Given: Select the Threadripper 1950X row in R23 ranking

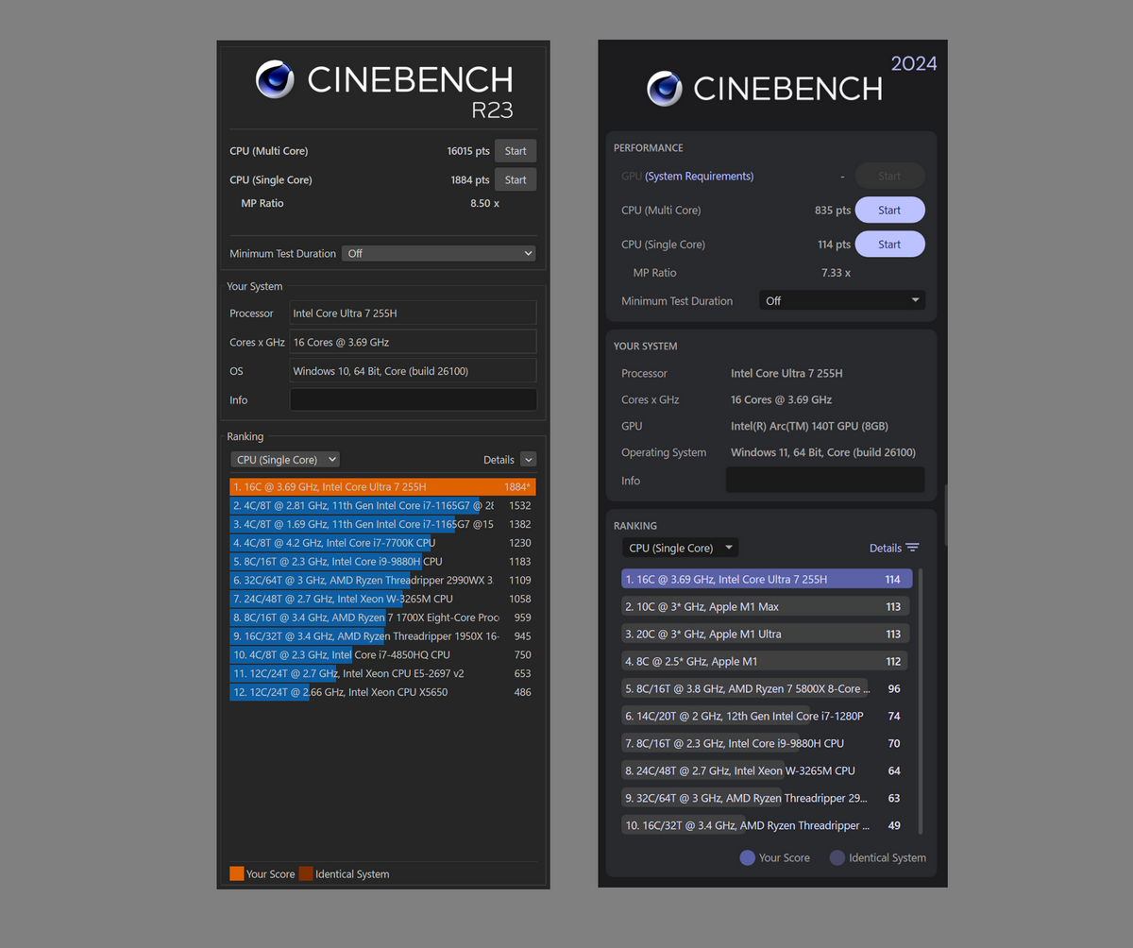Looking at the screenshot, I should click(382, 636).
